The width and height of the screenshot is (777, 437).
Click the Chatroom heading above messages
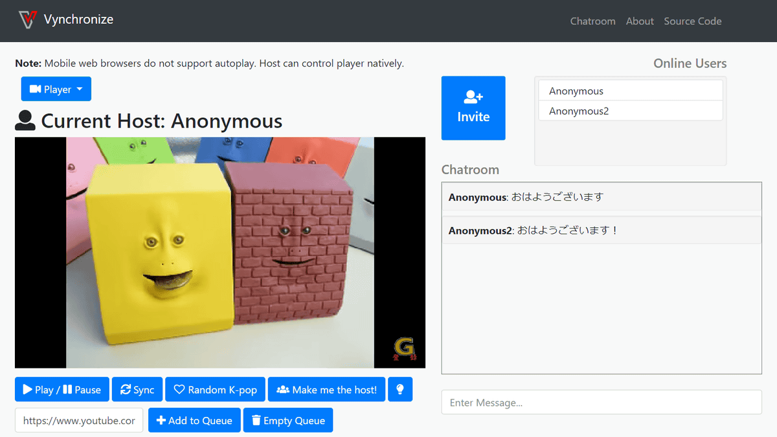tap(470, 170)
